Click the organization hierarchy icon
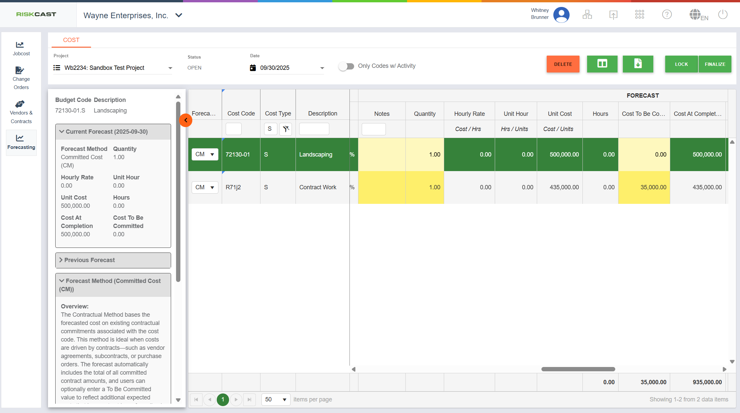The width and height of the screenshot is (740, 413). coord(587,15)
